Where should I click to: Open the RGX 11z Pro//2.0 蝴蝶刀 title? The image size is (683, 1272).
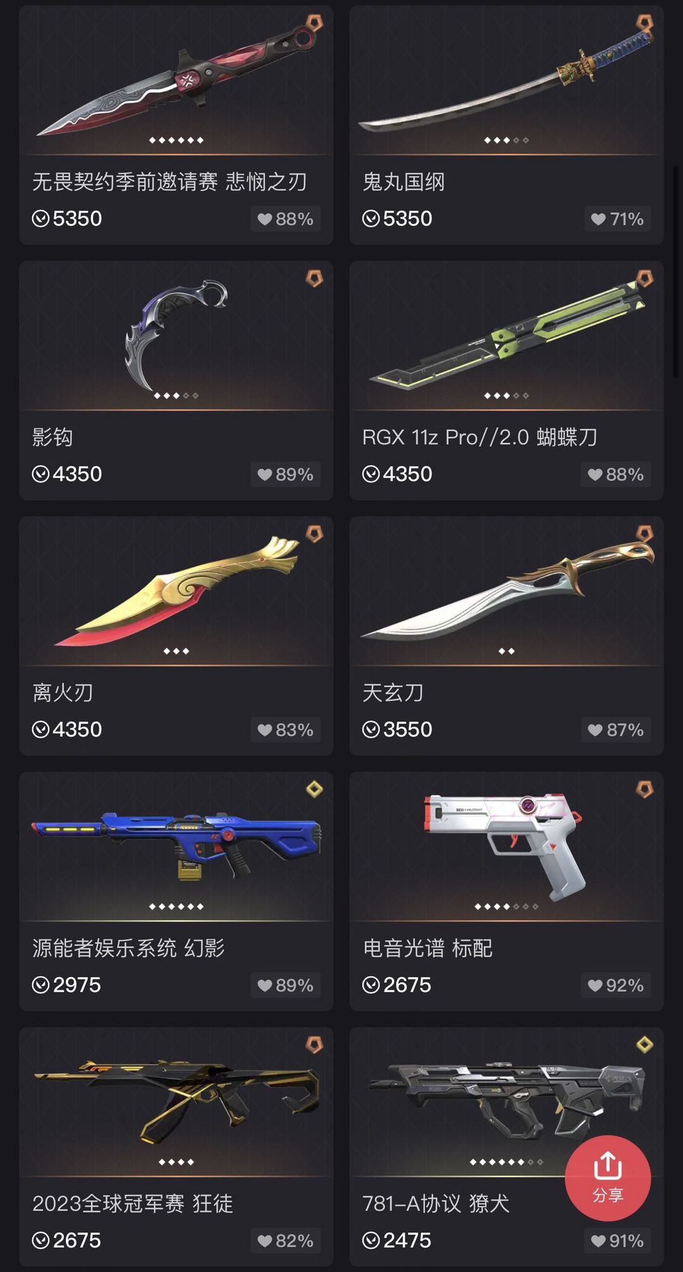479,437
